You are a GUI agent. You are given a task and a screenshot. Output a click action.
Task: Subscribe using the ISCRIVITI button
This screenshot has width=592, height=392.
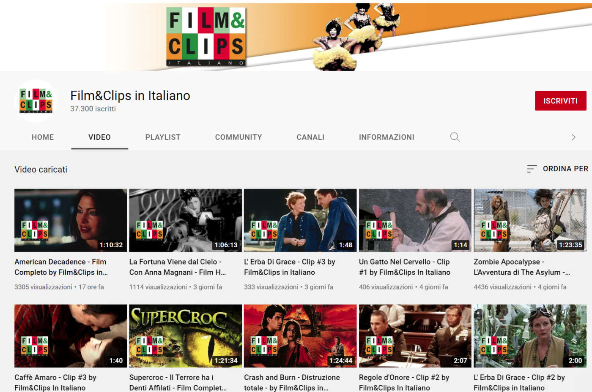click(561, 101)
